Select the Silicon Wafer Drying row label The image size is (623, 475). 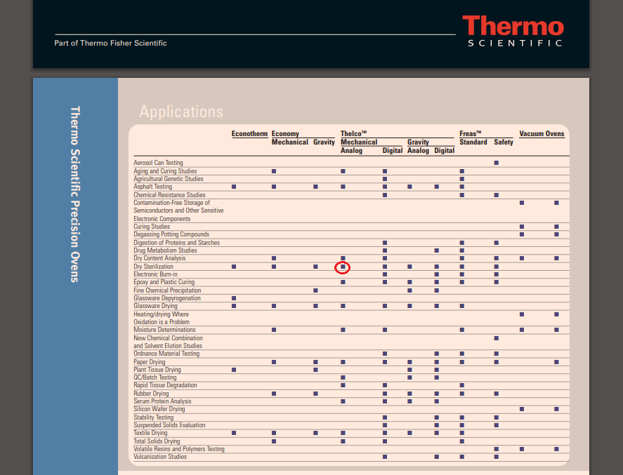(x=159, y=409)
